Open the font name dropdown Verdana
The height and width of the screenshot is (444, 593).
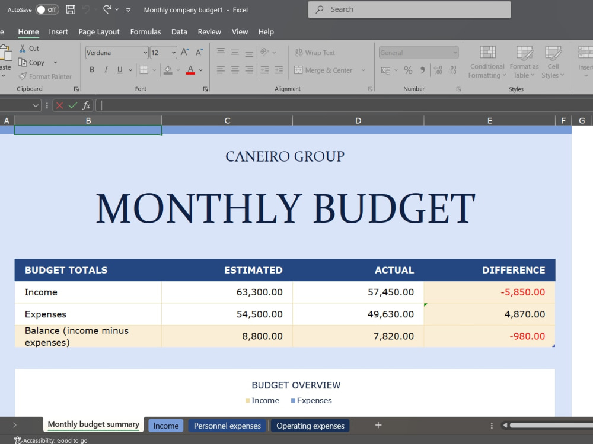click(x=145, y=53)
